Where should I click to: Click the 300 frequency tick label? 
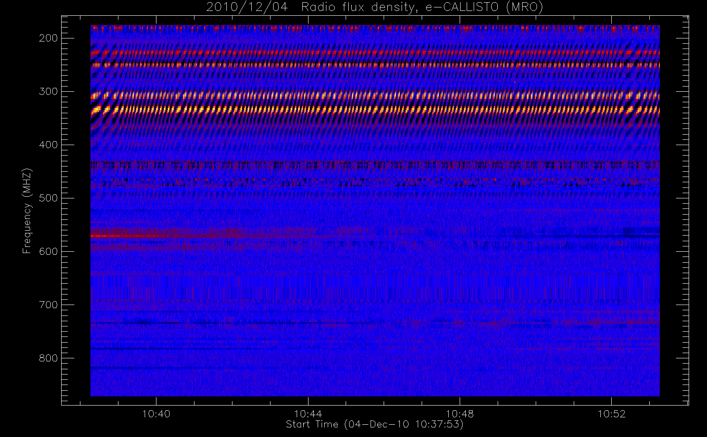click(49, 91)
